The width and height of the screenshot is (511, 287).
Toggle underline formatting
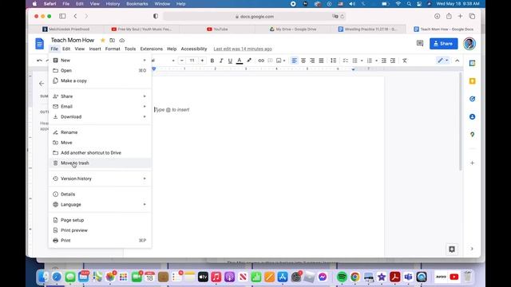tap(230, 61)
